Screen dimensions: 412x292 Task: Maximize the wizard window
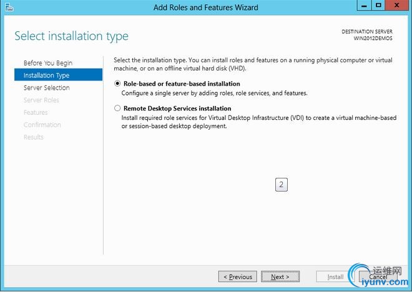379,6
